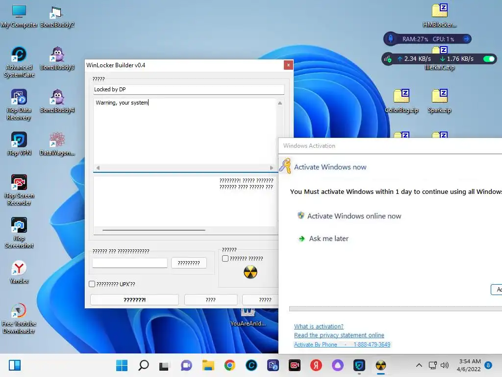Open Spark.zip archive on desktop
502x377 pixels.
pos(440,101)
